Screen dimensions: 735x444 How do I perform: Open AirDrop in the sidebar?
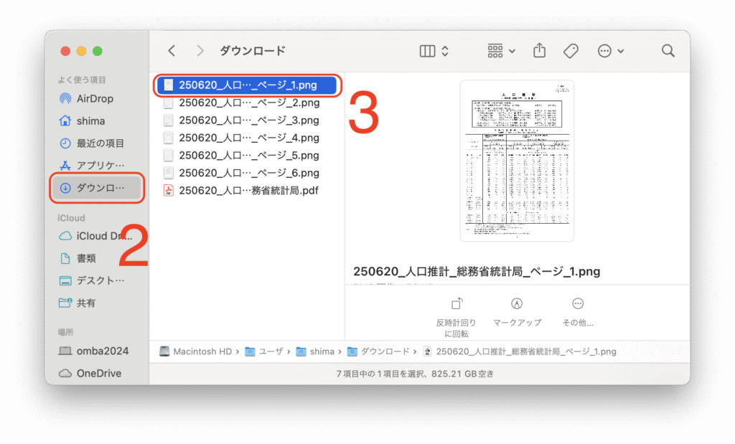[95, 98]
